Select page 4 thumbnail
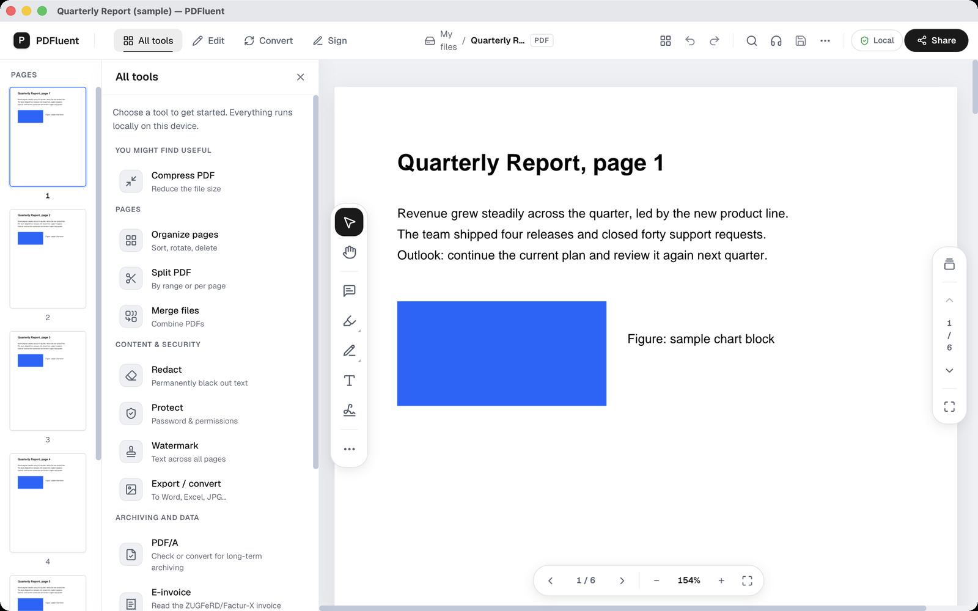The width and height of the screenshot is (978, 611). click(x=48, y=503)
